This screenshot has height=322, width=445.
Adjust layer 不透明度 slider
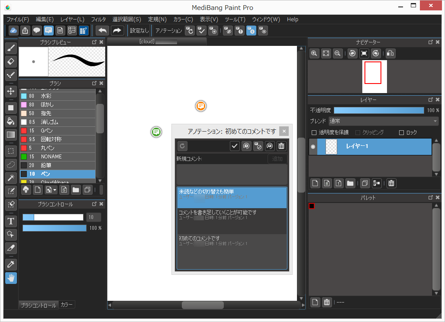coord(379,110)
